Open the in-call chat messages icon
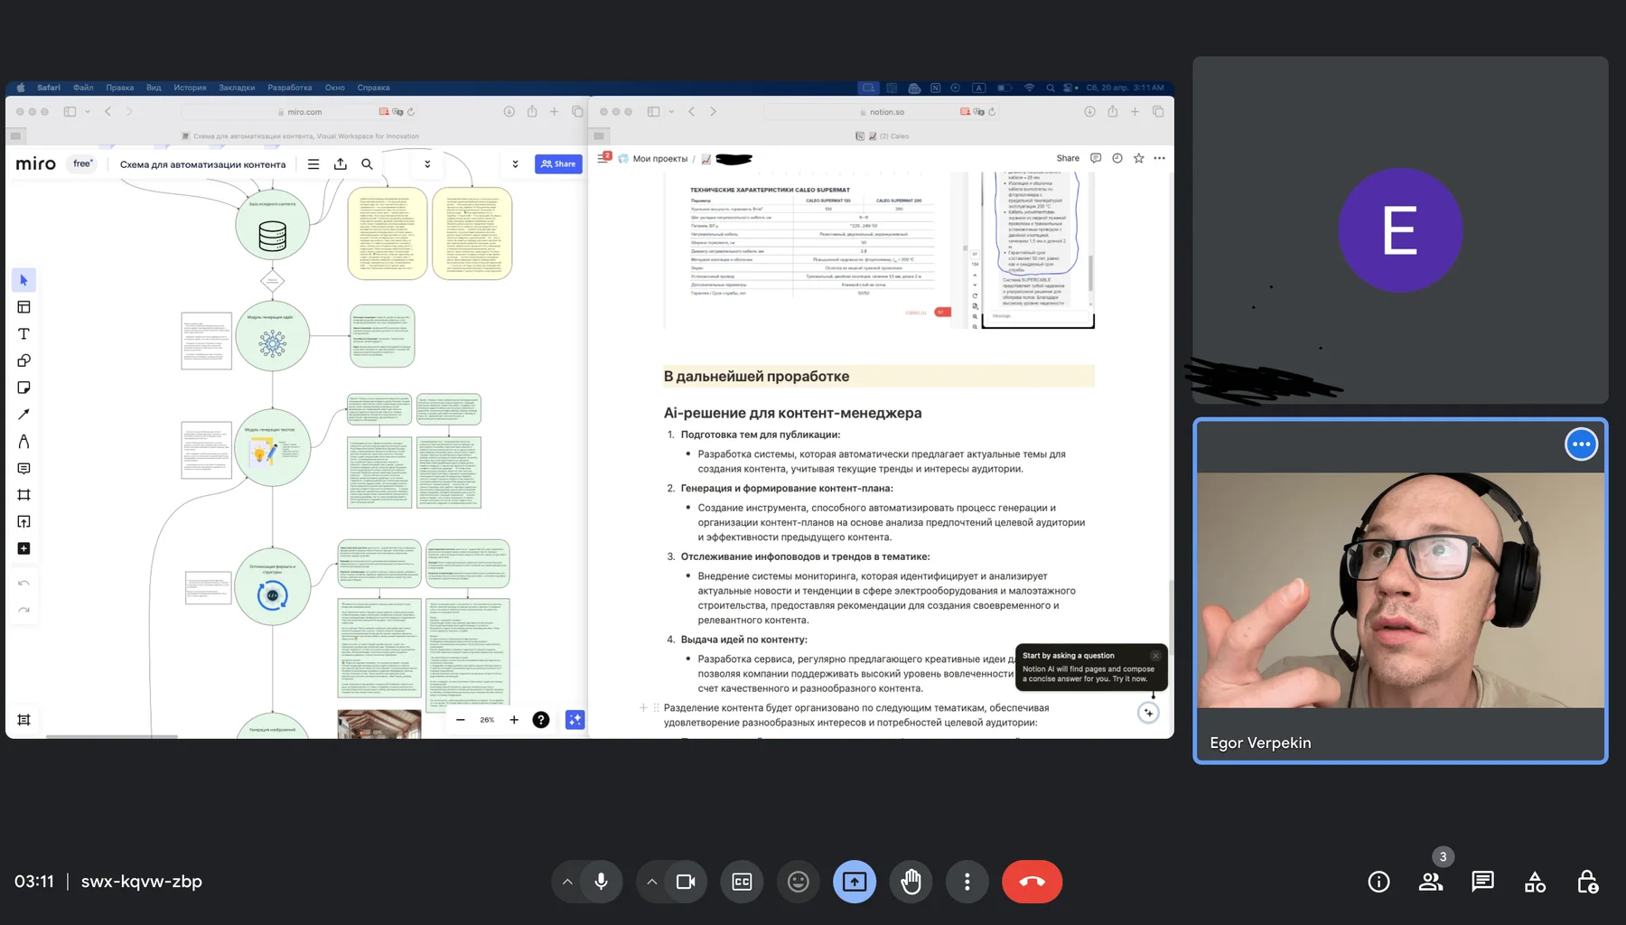1626x925 pixels. (1482, 882)
